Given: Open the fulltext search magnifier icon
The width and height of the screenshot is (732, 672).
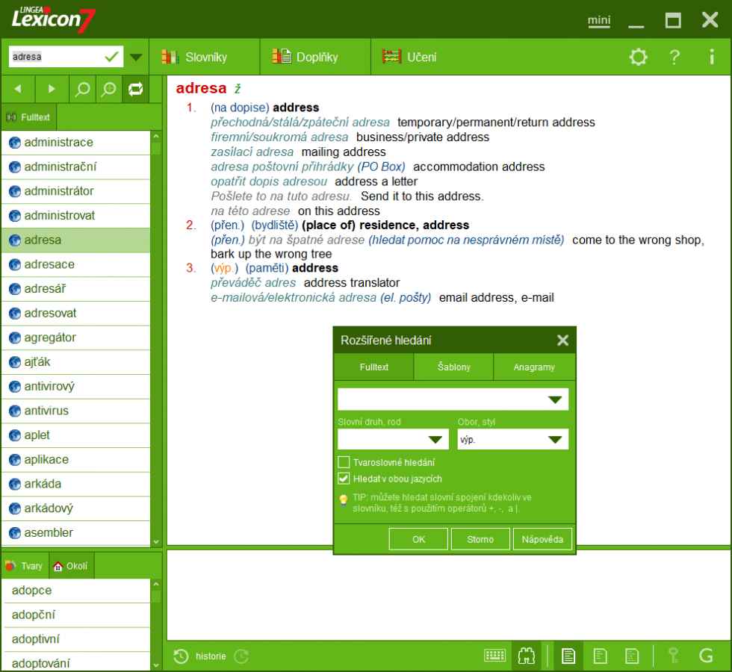Looking at the screenshot, I should pyautogui.click(x=81, y=89).
